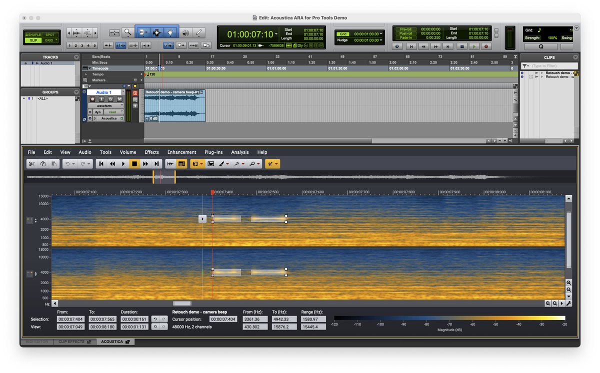Viewport: 600px width, 373px height.
Task: Select the brush selection tool in Acoustica
Action: (x=222, y=163)
